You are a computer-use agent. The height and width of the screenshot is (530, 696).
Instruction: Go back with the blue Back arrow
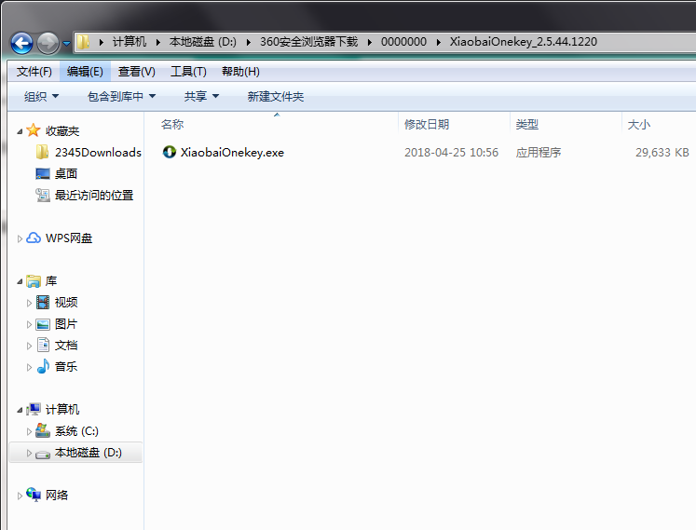pyautogui.click(x=21, y=43)
